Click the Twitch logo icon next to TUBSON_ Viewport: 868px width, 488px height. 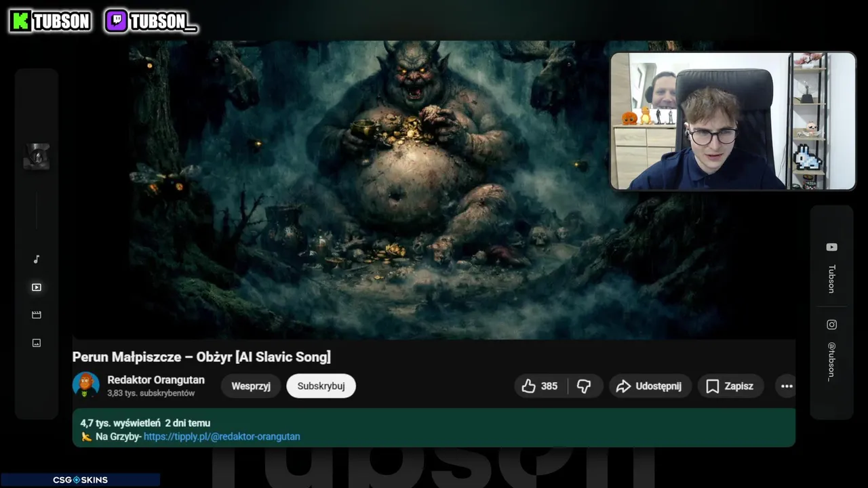point(117,22)
